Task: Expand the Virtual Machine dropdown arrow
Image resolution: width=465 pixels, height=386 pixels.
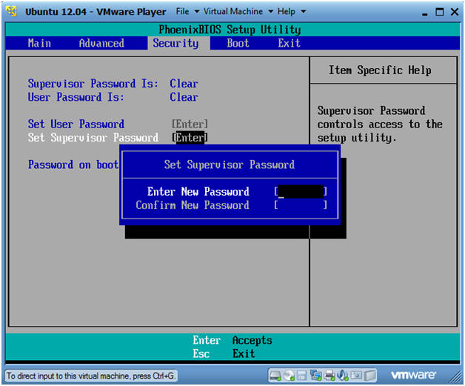Action: pos(270,12)
